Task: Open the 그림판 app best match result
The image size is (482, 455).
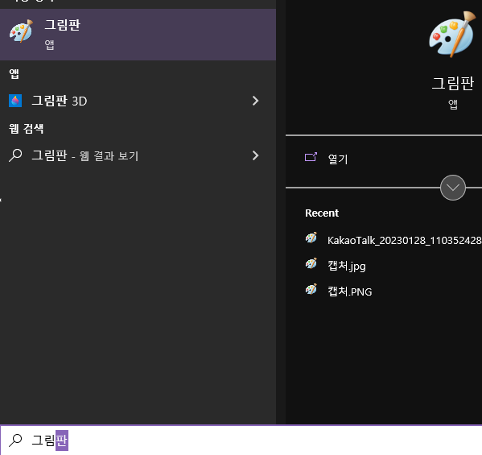Action: point(138,35)
